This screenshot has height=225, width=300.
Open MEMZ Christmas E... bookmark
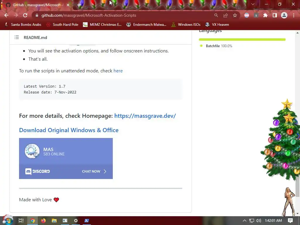(x=102, y=25)
